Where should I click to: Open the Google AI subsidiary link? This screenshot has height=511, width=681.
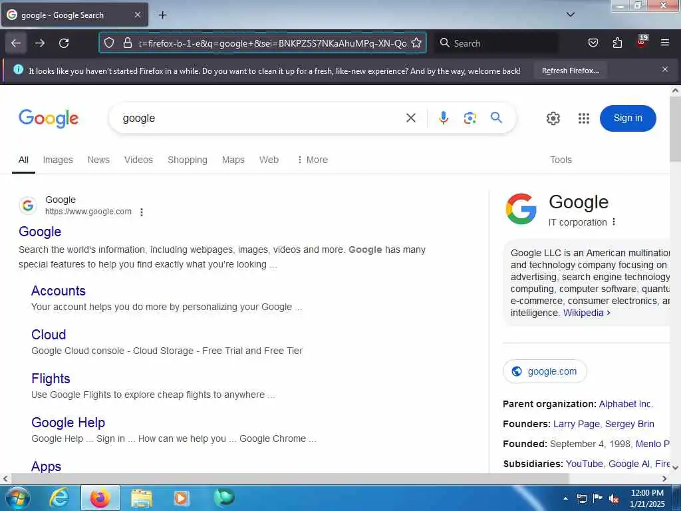(x=629, y=464)
